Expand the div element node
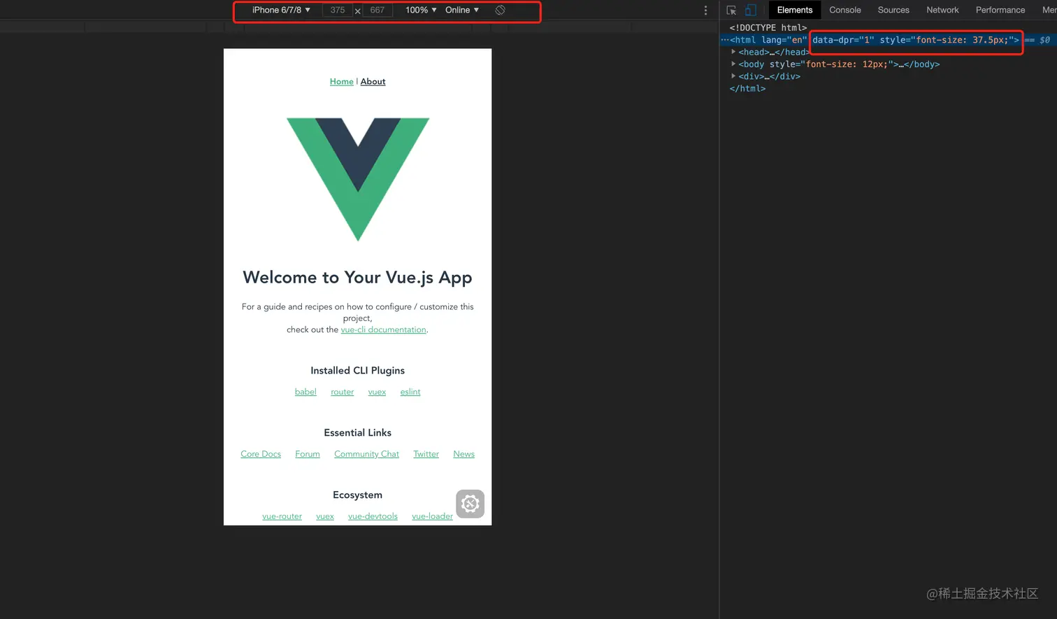The width and height of the screenshot is (1057, 619). pos(733,76)
